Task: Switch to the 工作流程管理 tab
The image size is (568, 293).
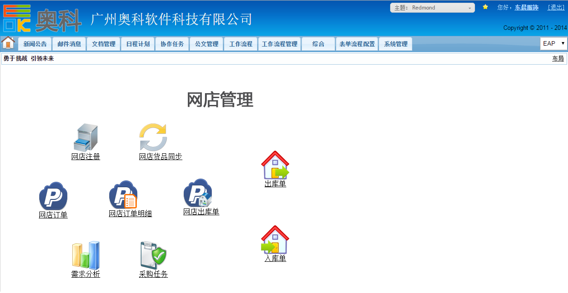Action: click(279, 44)
